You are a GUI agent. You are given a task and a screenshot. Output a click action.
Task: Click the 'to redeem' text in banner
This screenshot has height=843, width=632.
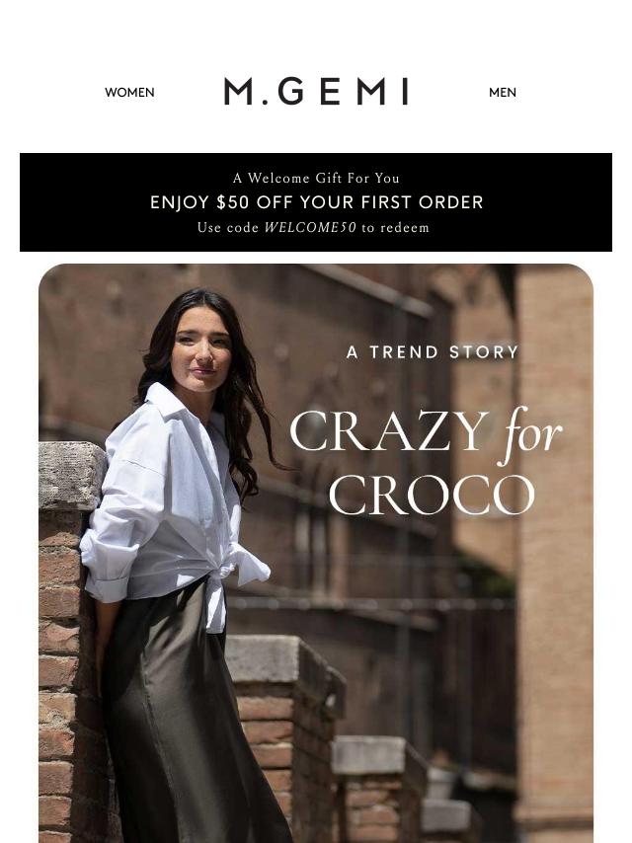395,227
